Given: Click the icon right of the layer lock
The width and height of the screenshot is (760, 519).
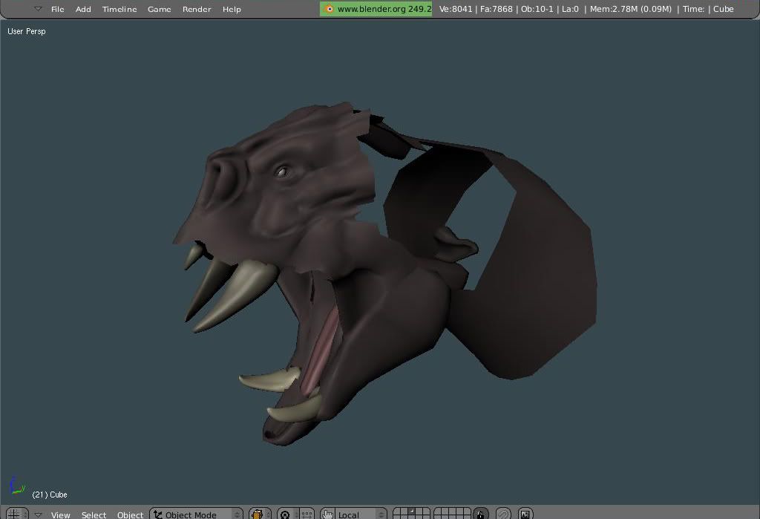Looking at the screenshot, I should point(503,514).
